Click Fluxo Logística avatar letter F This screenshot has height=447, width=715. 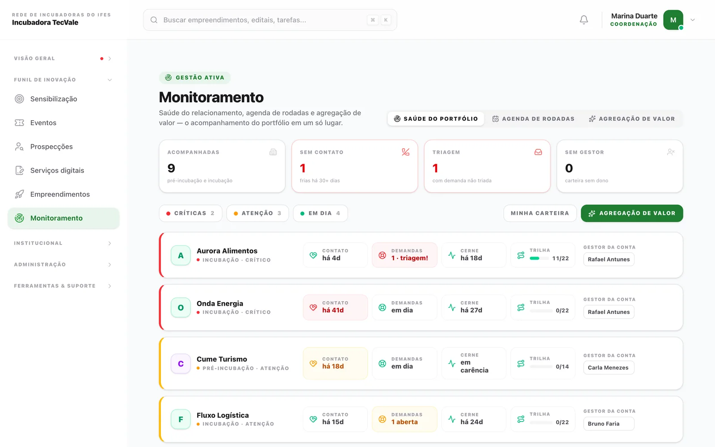tap(181, 419)
